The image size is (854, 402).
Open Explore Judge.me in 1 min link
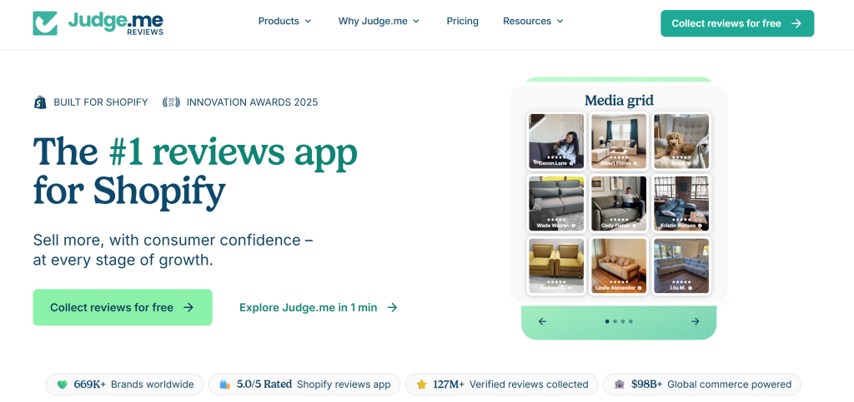click(319, 307)
